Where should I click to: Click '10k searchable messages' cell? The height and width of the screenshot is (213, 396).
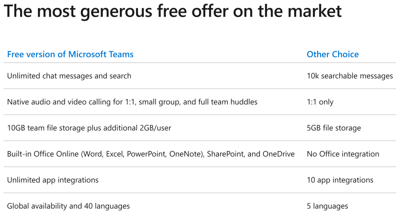click(x=350, y=76)
